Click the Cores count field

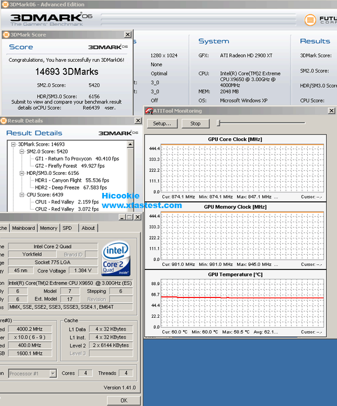coord(85,373)
